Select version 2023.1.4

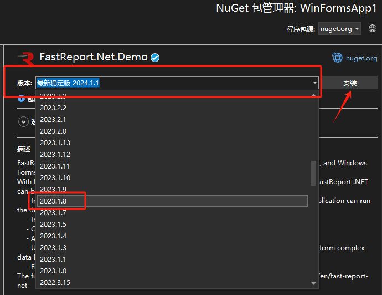tap(172, 236)
